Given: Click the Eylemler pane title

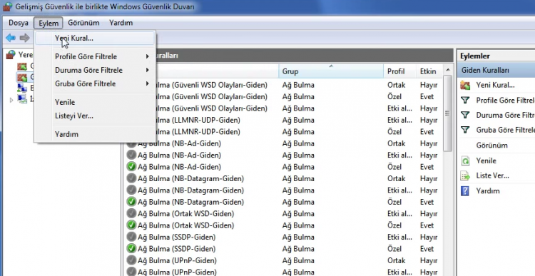Looking at the screenshot, I should coord(475,56).
